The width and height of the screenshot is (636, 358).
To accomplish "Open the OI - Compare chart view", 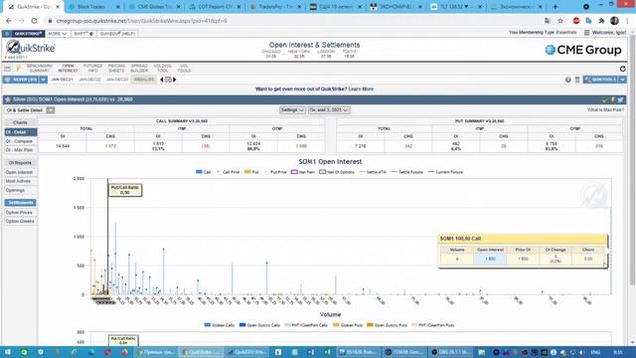I will (x=19, y=141).
